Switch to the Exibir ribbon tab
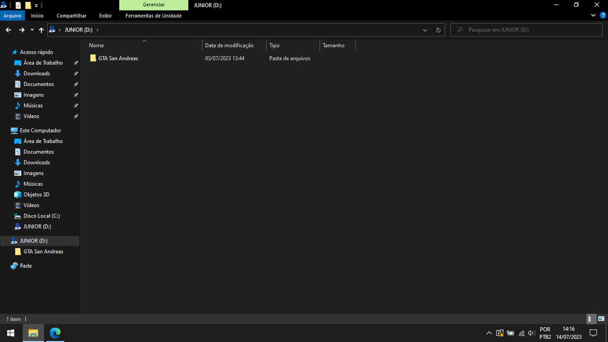 (105, 16)
